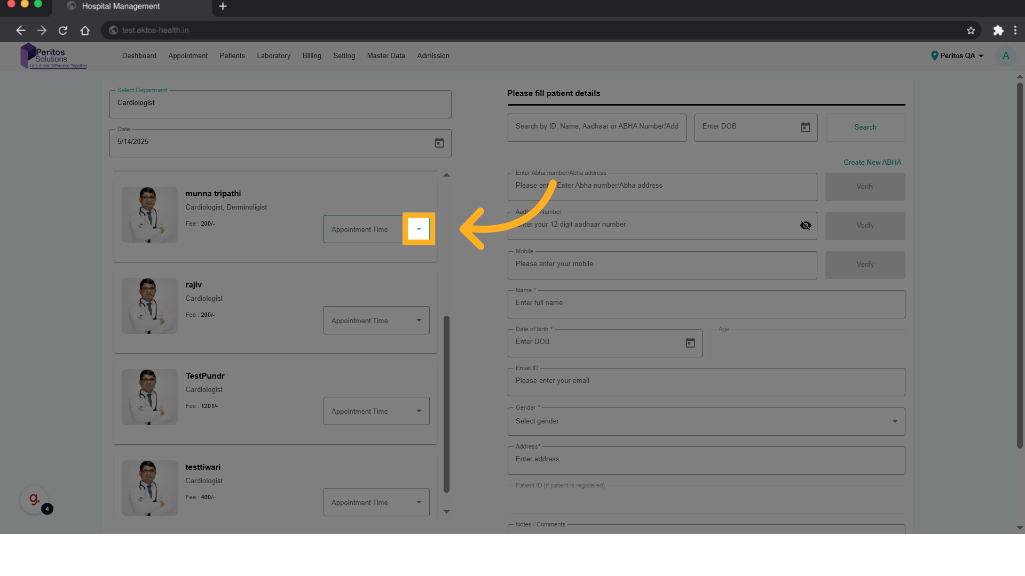Image resolution: width=1025 pixels, height=576 pixels.
Task: Click the doctor list scrollbar thumb
Action: 446,404
